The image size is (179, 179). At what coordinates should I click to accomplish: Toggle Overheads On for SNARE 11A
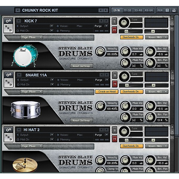(132, 92)
